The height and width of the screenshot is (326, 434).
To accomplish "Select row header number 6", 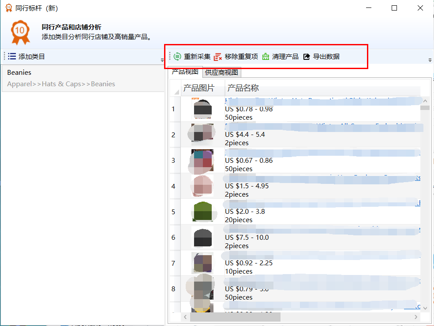I will tap(174, 238).
